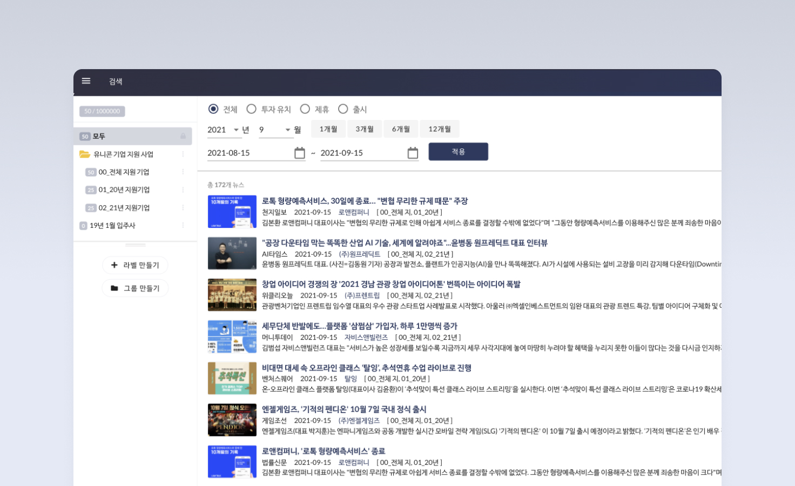
Task: Open article 로톡 형량예측서비스, 30일에 종료
Action: point(365,201)
